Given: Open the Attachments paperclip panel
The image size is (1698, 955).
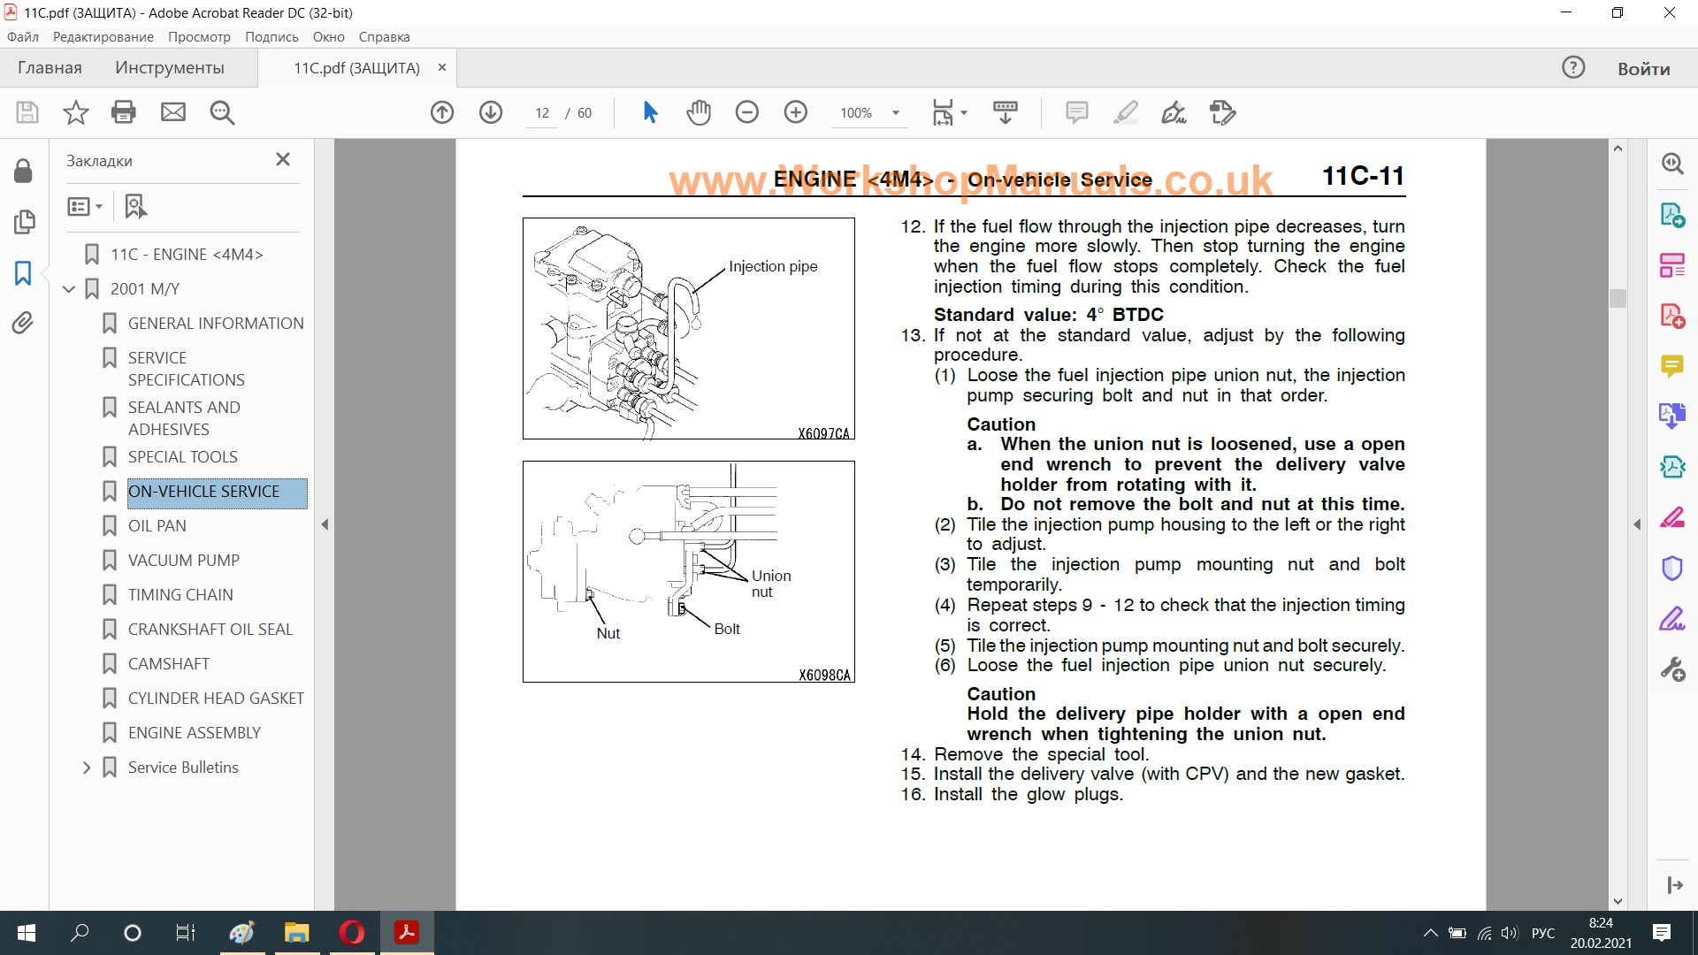Looking at the screenshot, I should tap(23, 323).
